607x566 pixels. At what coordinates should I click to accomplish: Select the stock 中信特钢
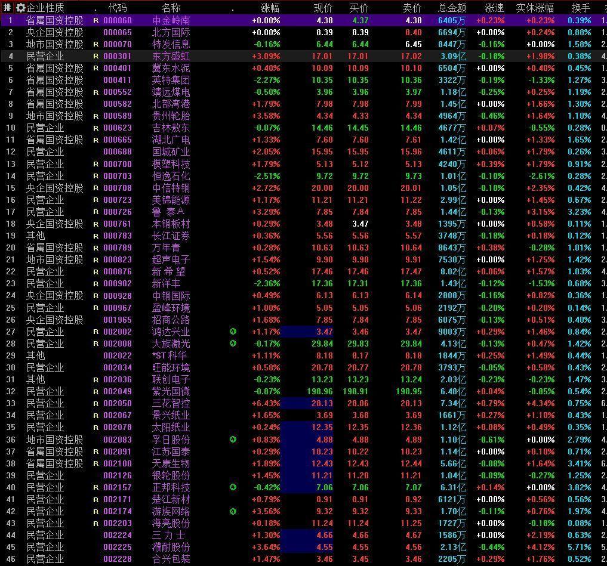point(171,188)
